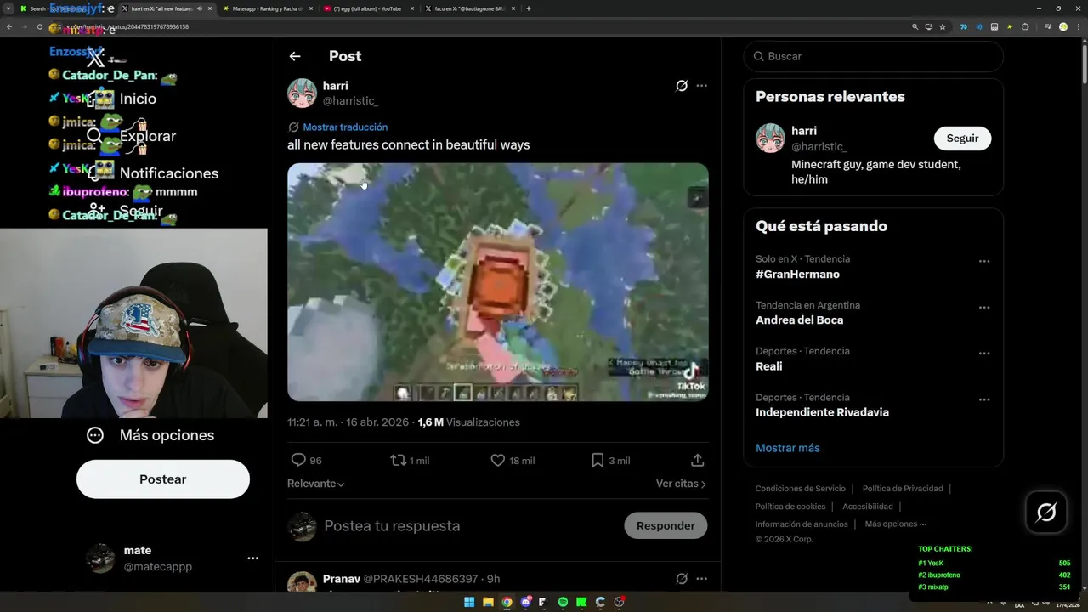The image size is (1088, 612).
Task: Open the bell icon beside Notificaciones
Action: 94,173
